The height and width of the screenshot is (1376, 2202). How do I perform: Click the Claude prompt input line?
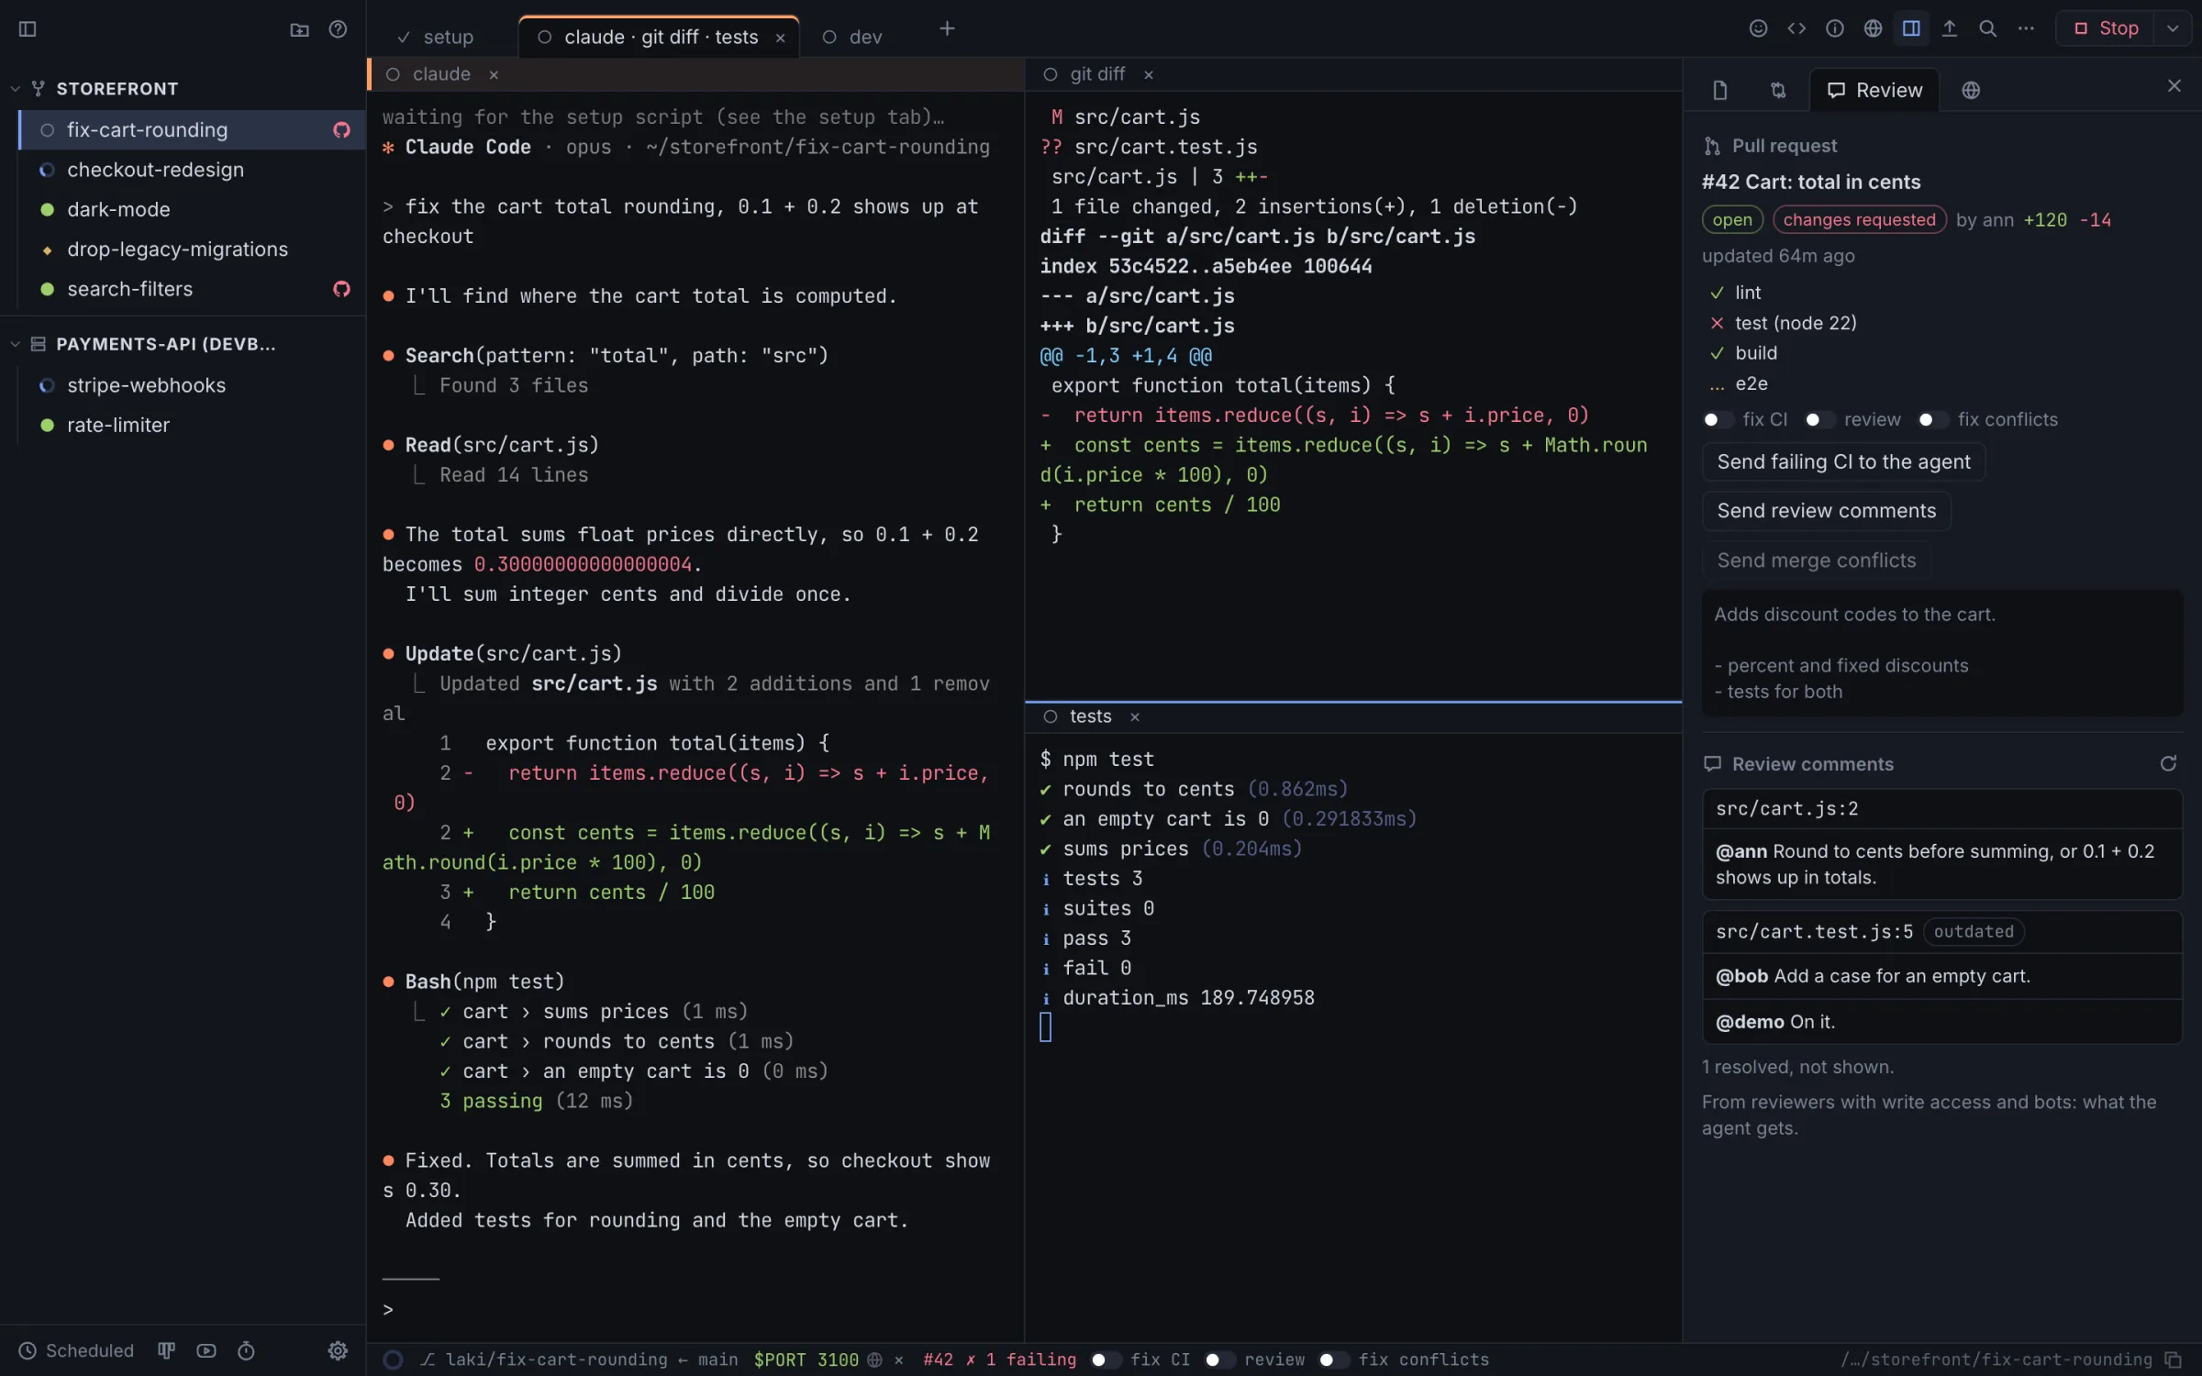pos(695,1309)
